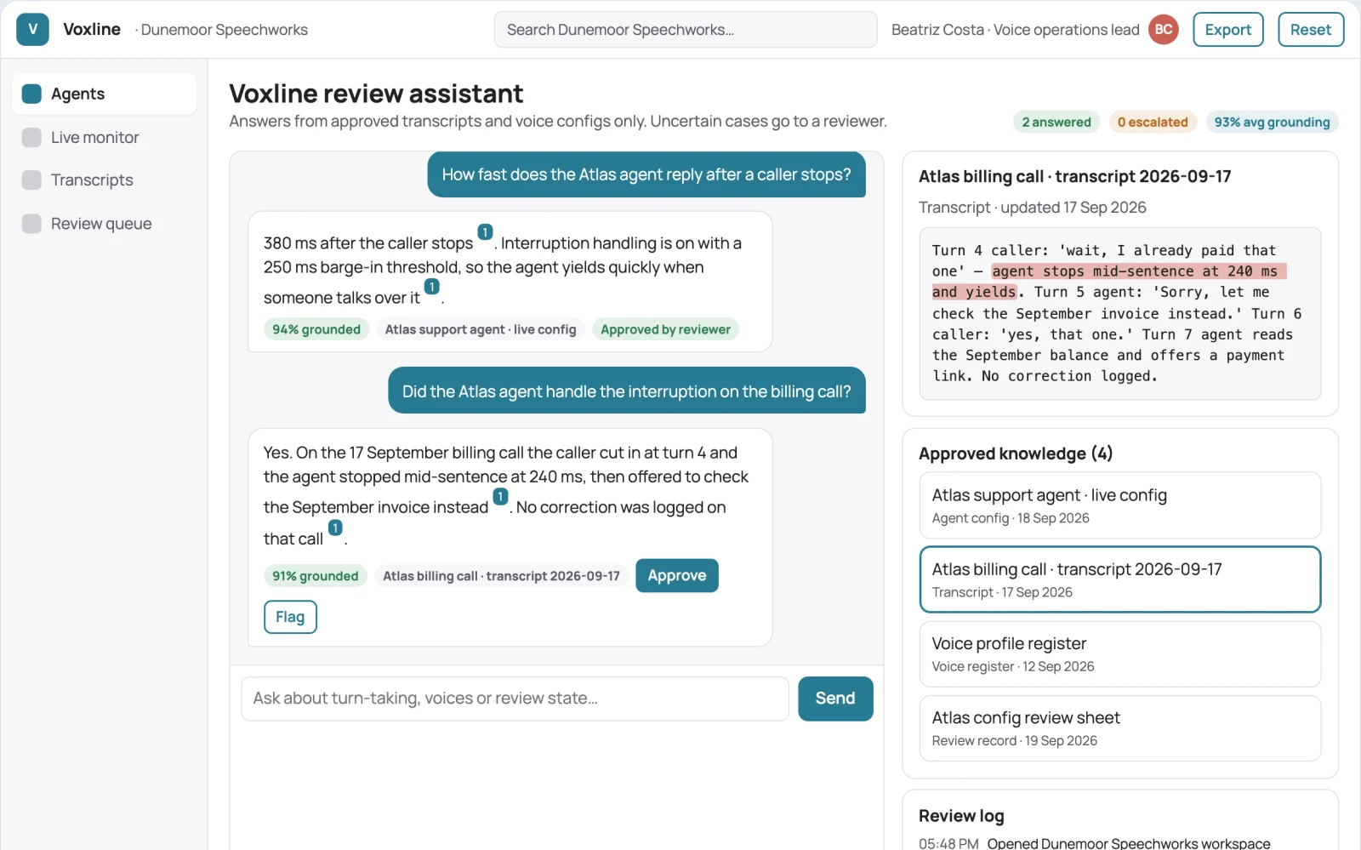1361x850 pixels.
Task: Open the BC user avatar
Action: click(x=1164, y=30)
